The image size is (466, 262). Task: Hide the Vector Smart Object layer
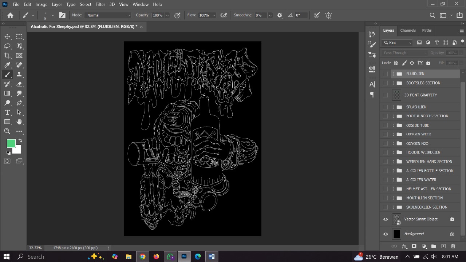pyautogui.click(x=386, y=219)
